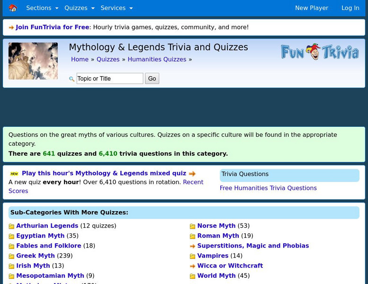368x284 pixels.
Task: Click the Home breadcrumb link
Action: point(80,59)
